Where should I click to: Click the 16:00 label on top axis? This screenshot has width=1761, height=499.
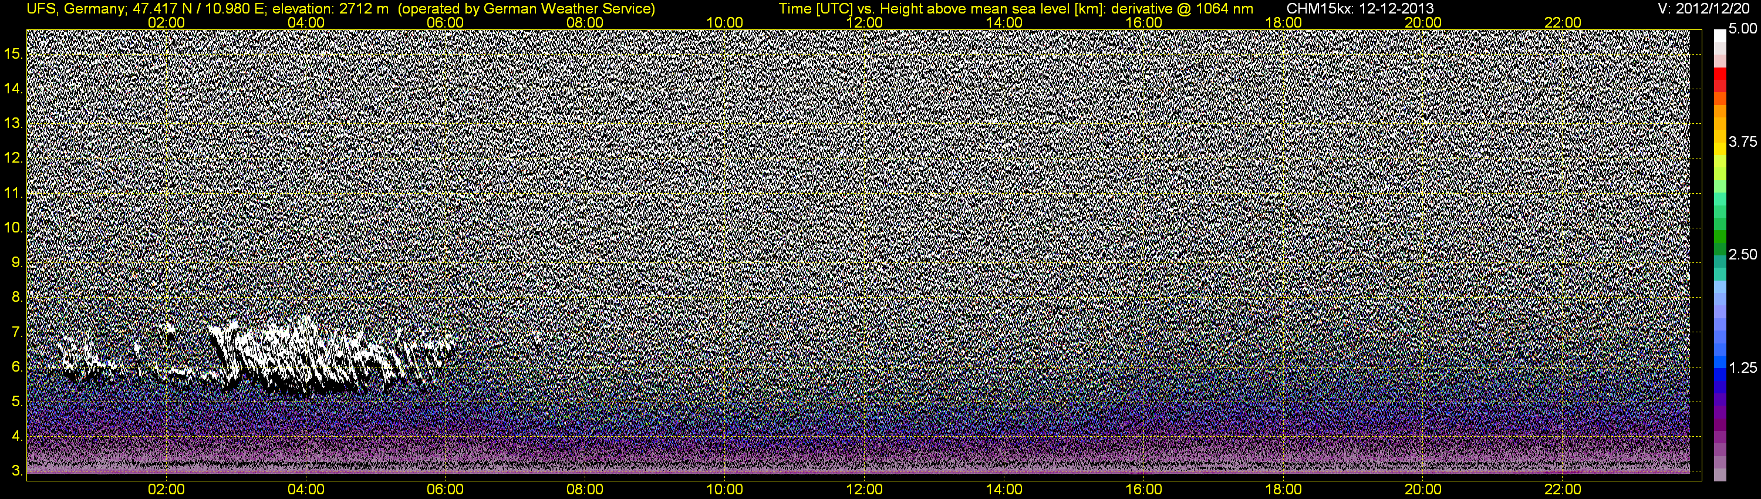tap(1145, 22)
